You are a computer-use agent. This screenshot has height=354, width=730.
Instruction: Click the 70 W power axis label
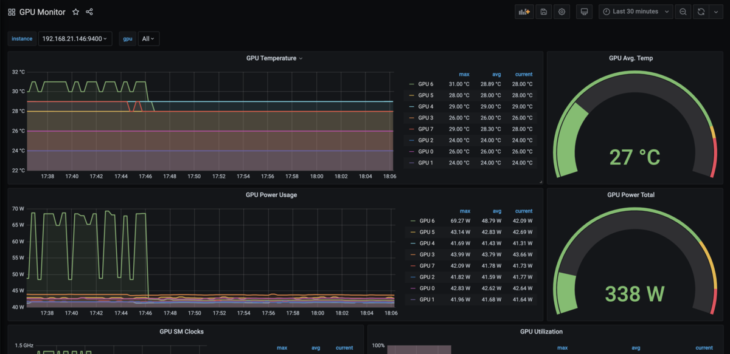coord(18,208)
